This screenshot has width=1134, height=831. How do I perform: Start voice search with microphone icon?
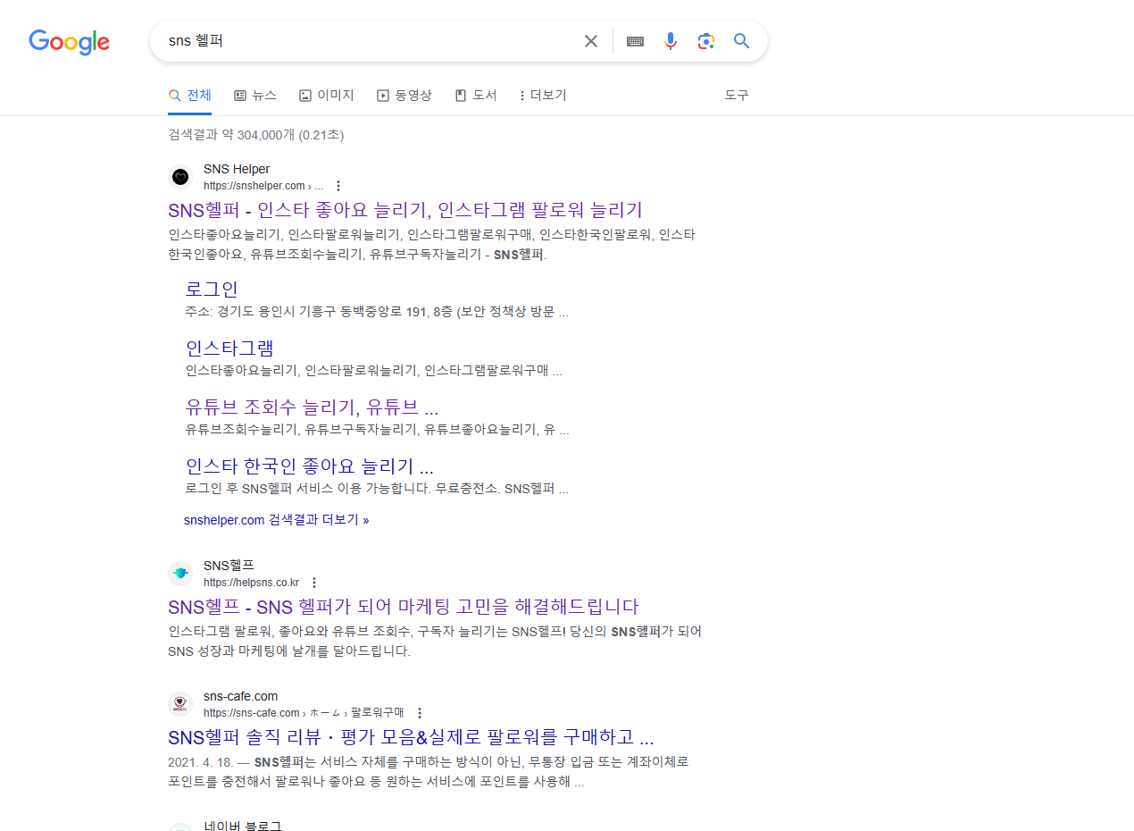(x=671, y=41)
